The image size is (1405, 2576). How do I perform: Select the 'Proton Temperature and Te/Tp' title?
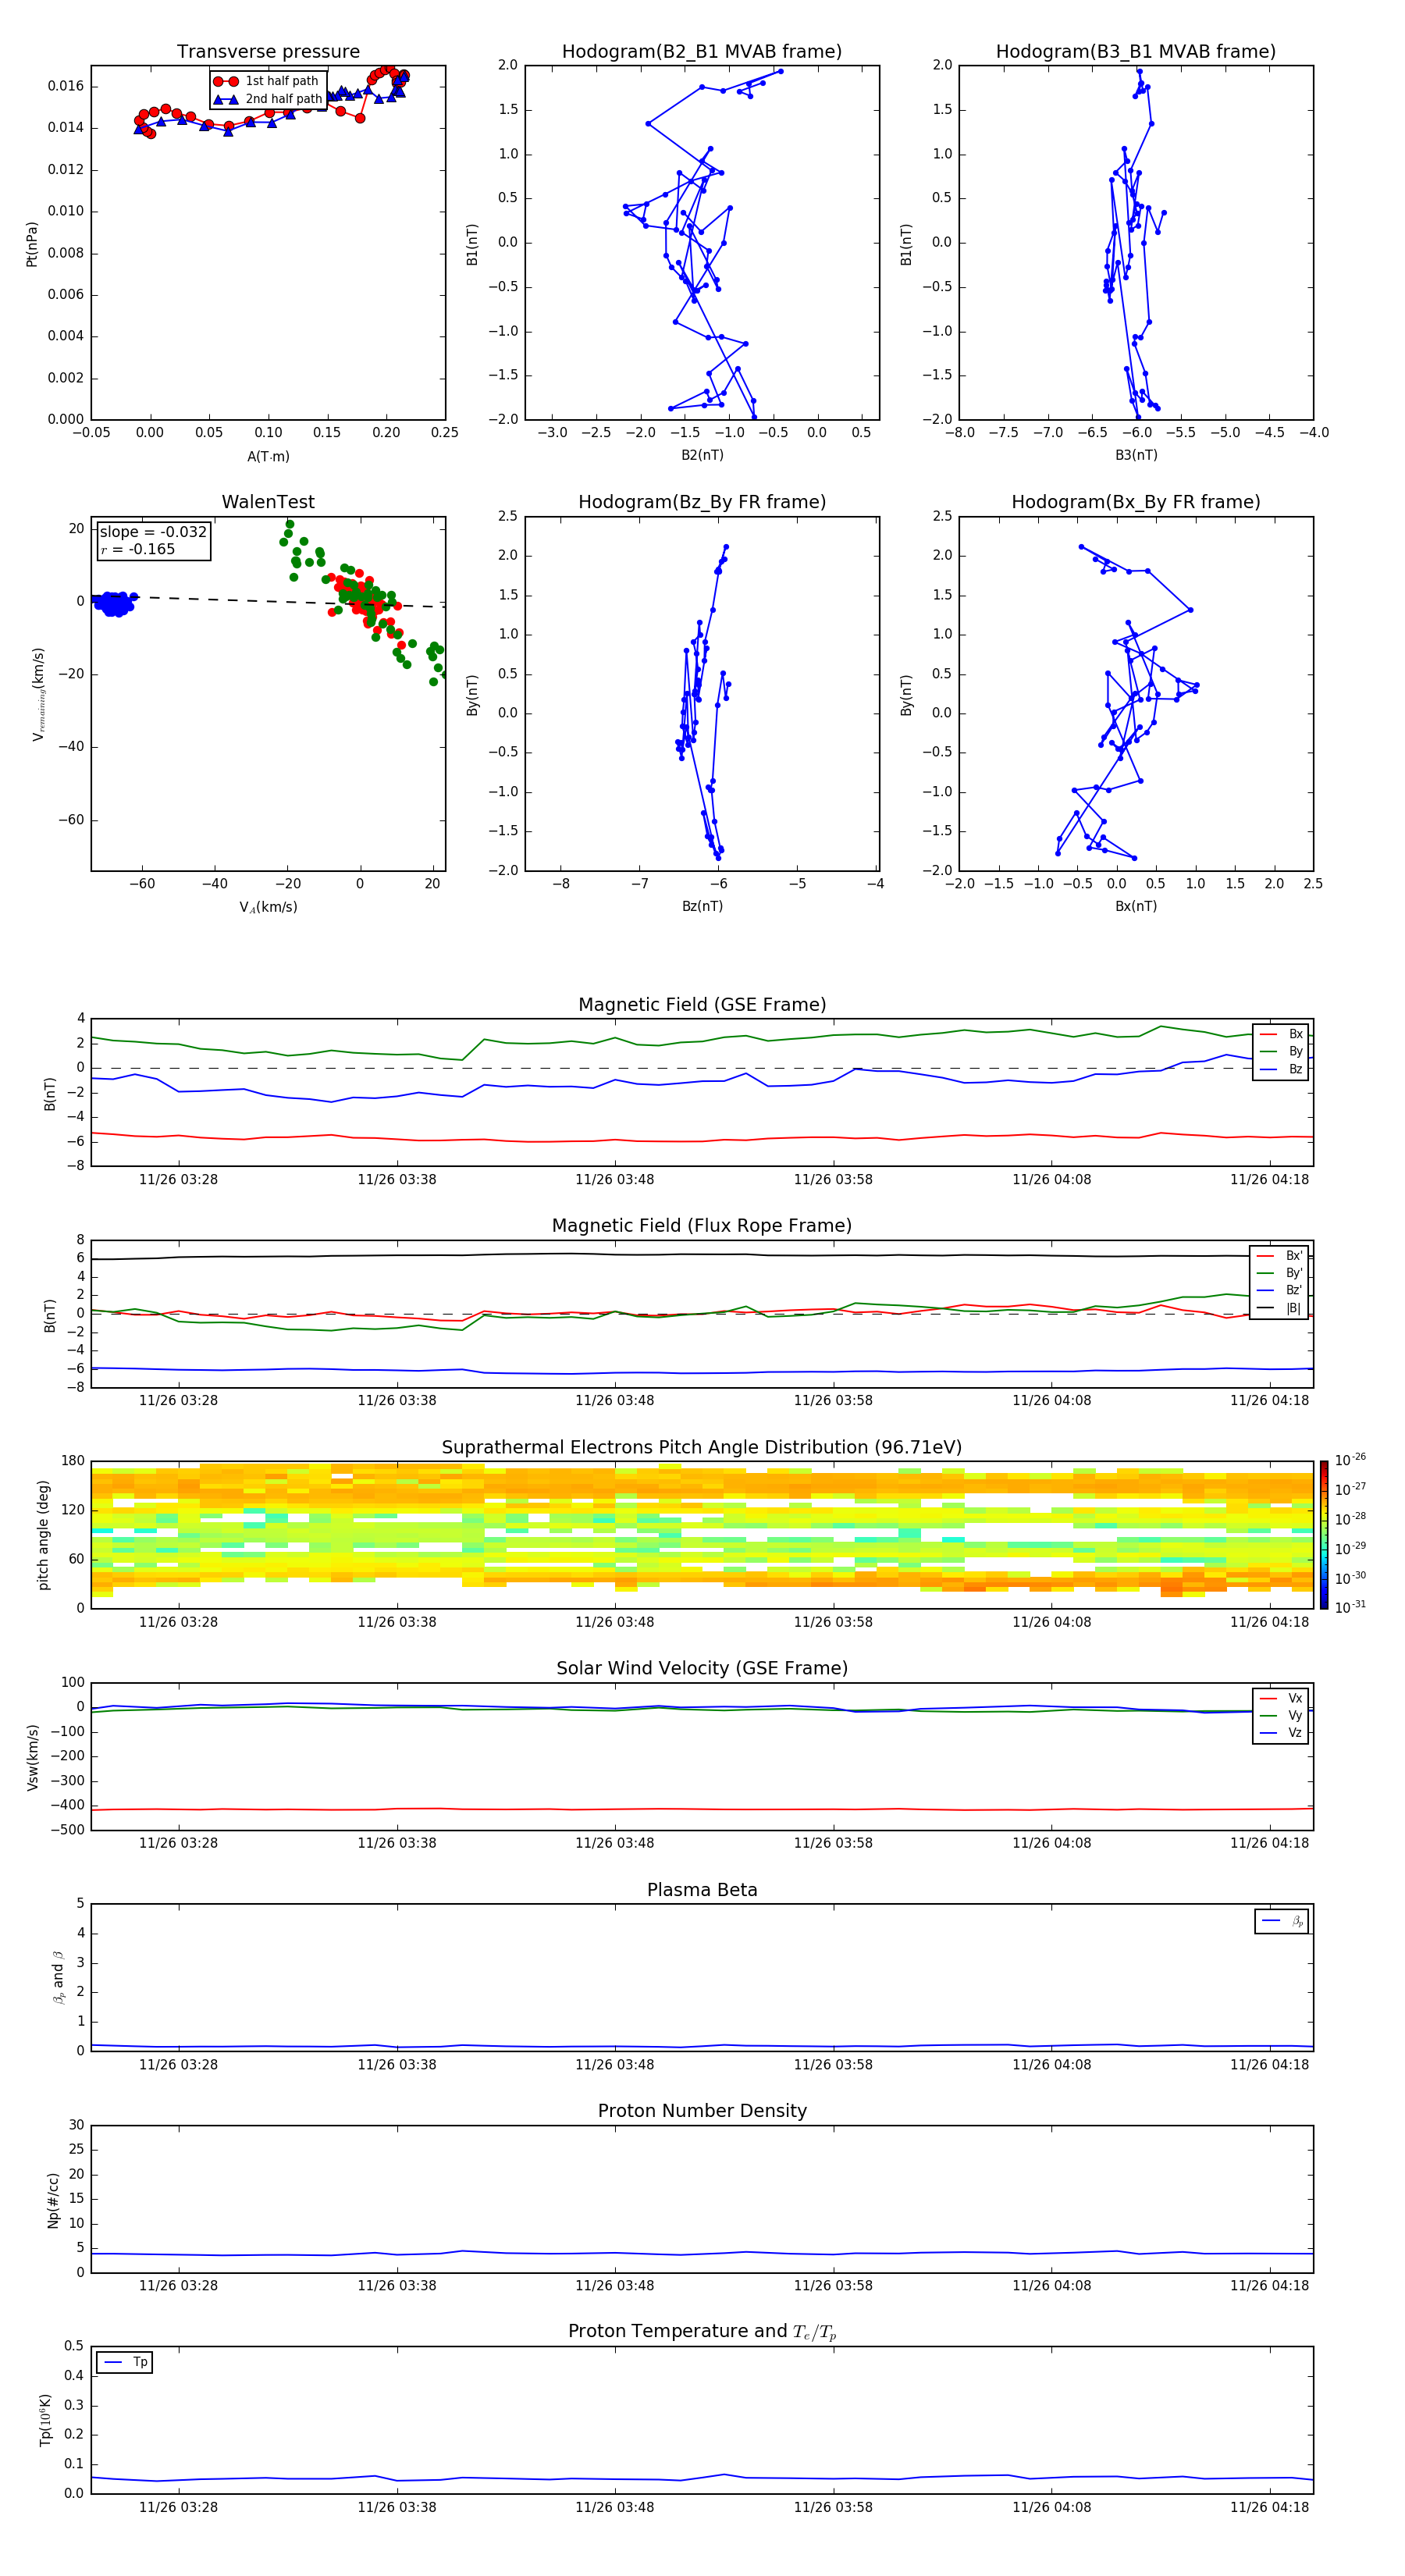[702, 2332]
